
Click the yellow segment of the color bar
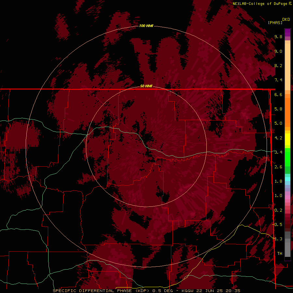coord(287,139)
